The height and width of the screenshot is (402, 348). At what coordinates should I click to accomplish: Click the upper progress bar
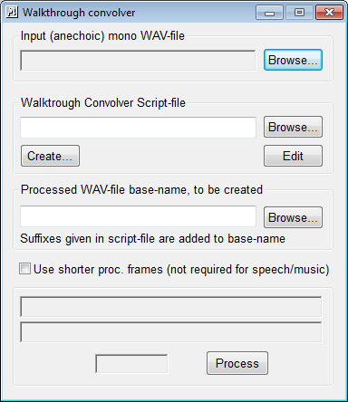coord(171,306)
